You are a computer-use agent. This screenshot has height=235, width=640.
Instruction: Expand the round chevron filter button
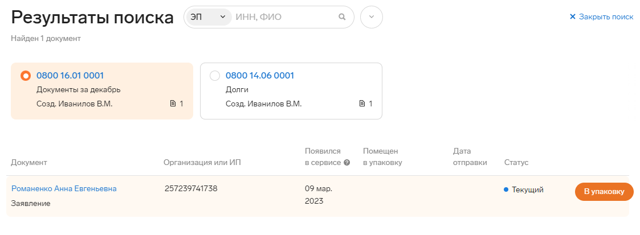(372, 17)
